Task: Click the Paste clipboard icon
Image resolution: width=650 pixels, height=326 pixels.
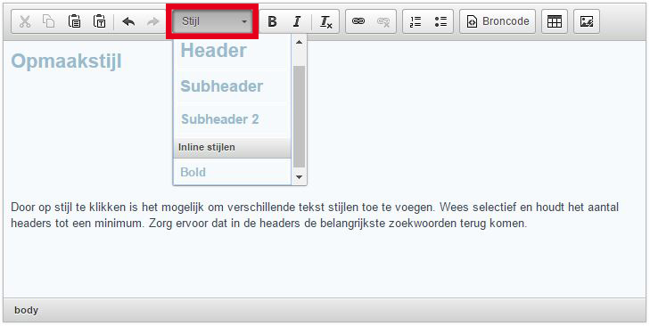Action: (x=74, y=21)
